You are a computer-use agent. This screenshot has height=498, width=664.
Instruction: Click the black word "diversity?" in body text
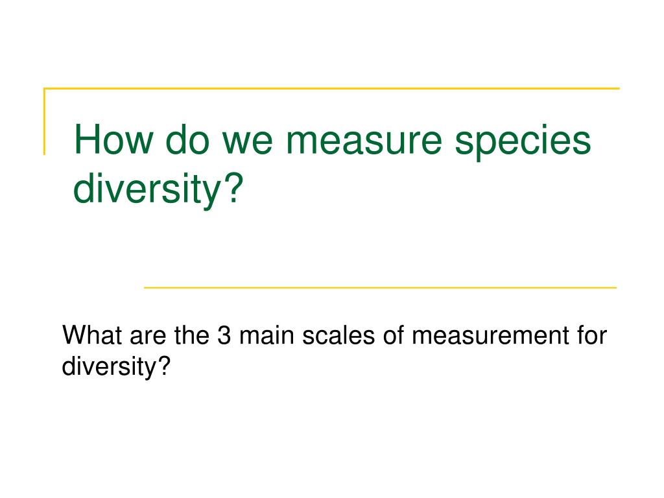pos(116,366)
